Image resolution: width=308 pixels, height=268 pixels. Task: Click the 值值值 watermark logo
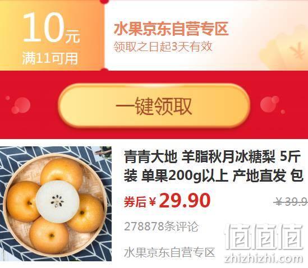[x=264, y=237]
